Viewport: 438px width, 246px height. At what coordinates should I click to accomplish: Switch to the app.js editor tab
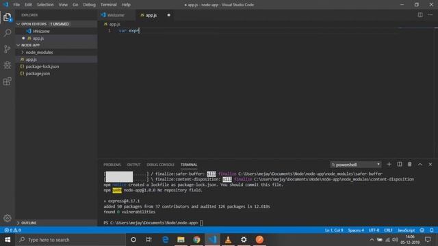(x=155, y=15)
